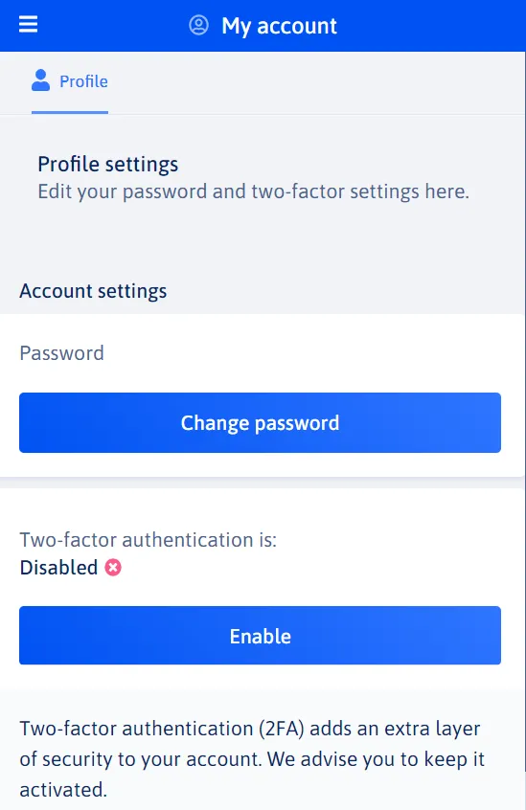Click the My account header title
Image resolution: width=526 pixels, height=810 pixels.
click(279, 26)
